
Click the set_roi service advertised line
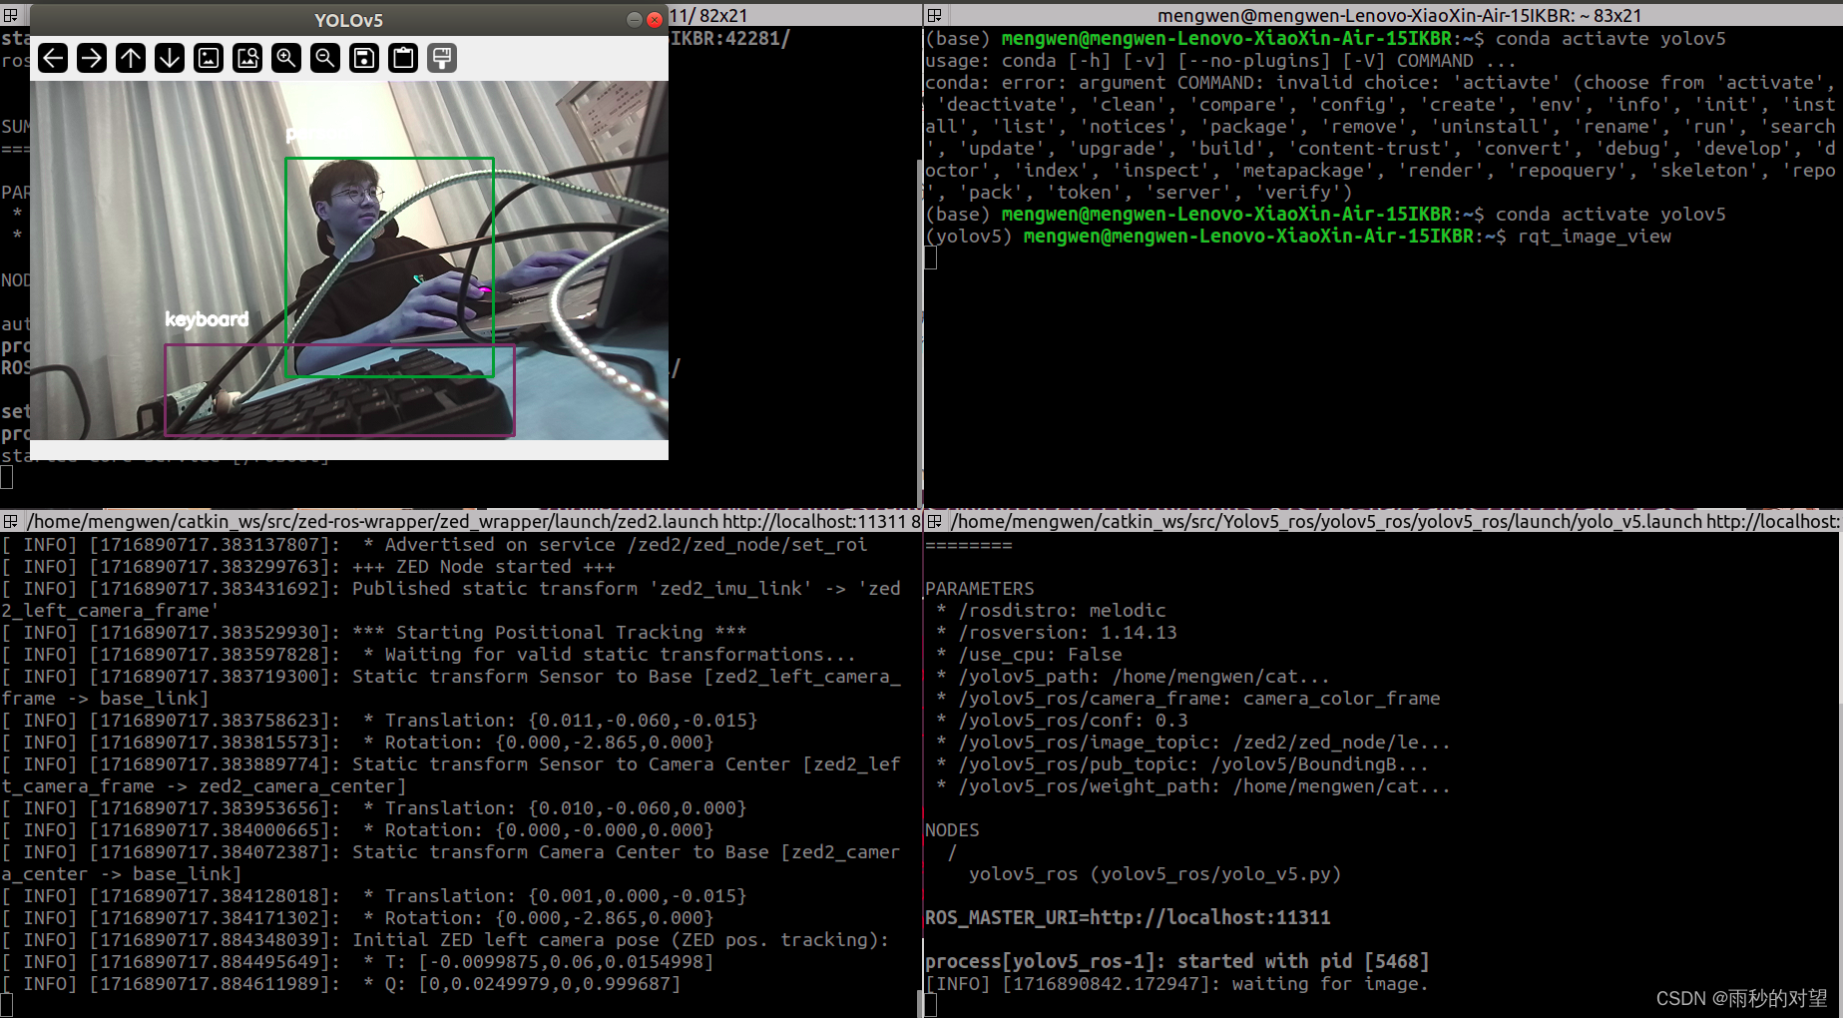tap(435, 545)
